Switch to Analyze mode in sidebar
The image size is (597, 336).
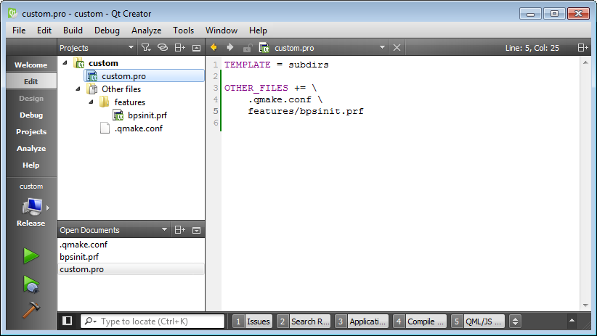coord(31,148)
